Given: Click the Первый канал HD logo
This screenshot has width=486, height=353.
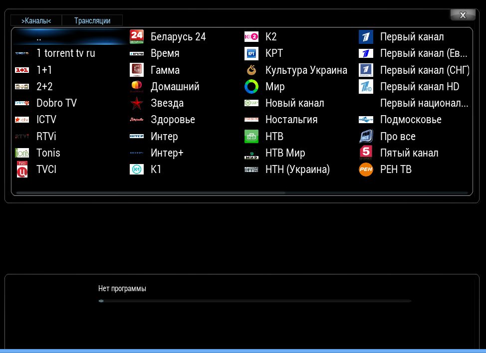Looking at the screenshot, I should coord(366,87).
